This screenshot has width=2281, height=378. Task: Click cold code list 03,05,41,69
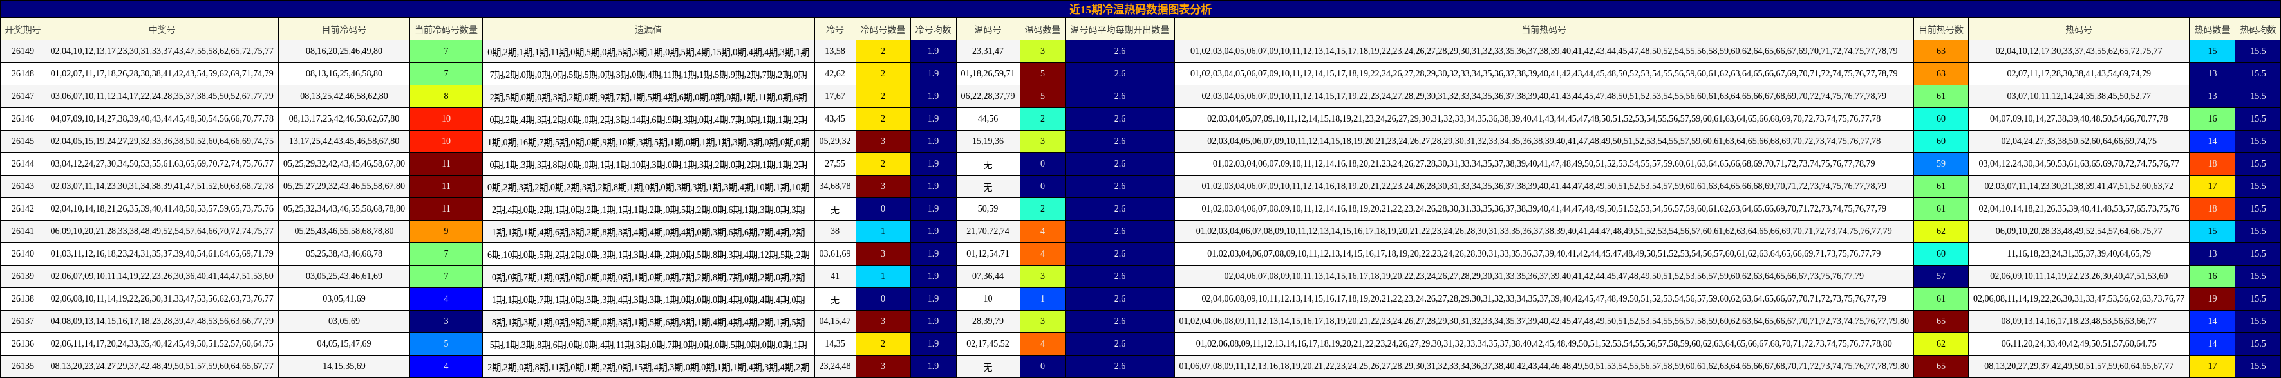click(x=344, y=298)
